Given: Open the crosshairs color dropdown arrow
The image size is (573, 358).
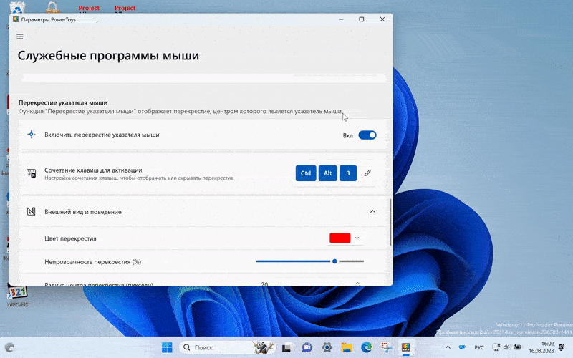Looking at the screenshot, I should tap(357, 238).
